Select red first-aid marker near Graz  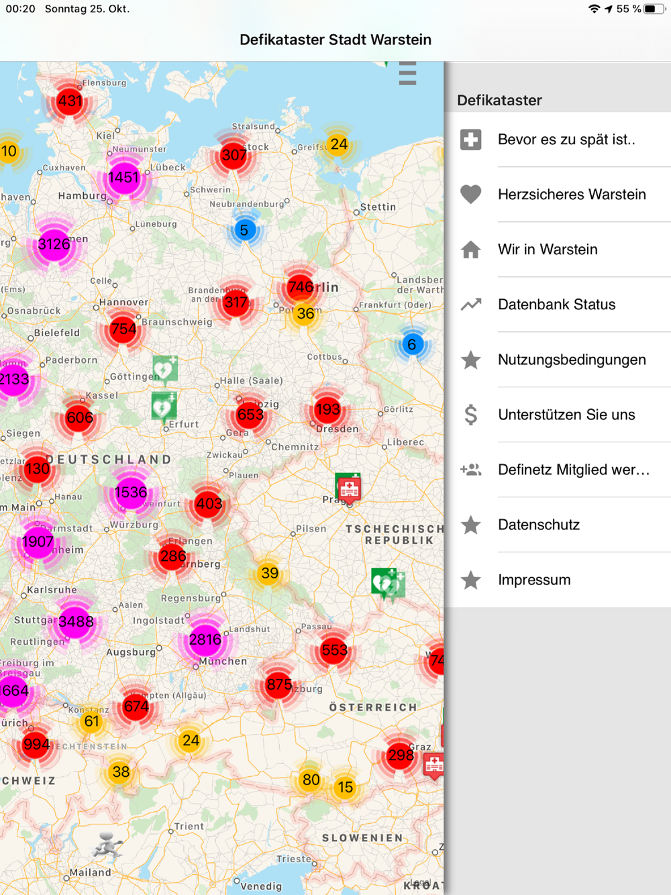pos(434,765)
